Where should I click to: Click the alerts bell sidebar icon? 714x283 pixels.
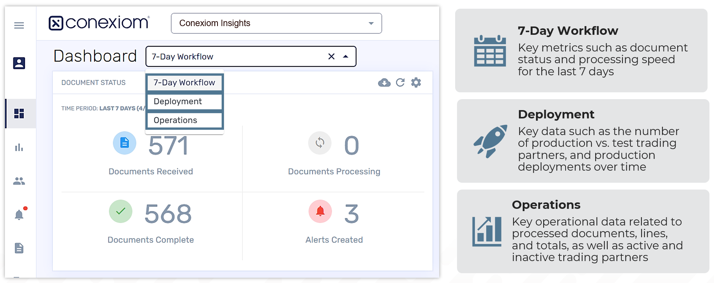pos(19,215)
